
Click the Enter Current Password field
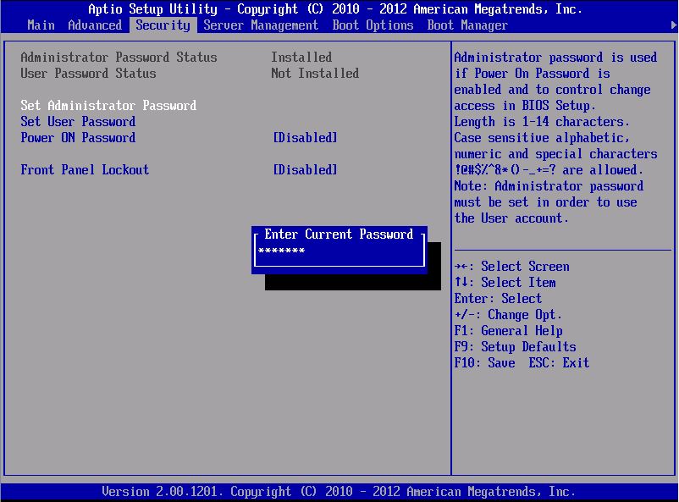(339, 252)
